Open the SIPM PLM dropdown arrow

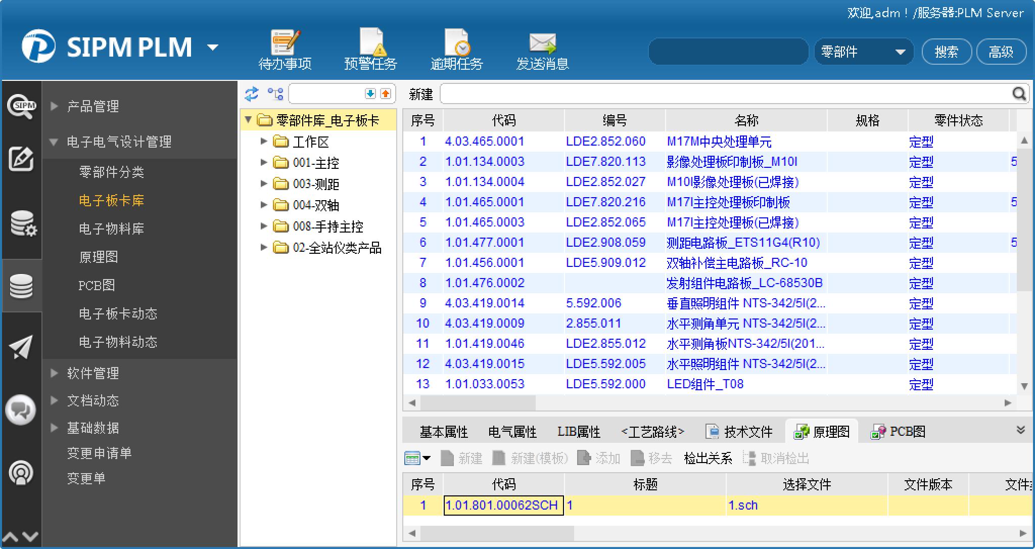[x=213, y=48]
